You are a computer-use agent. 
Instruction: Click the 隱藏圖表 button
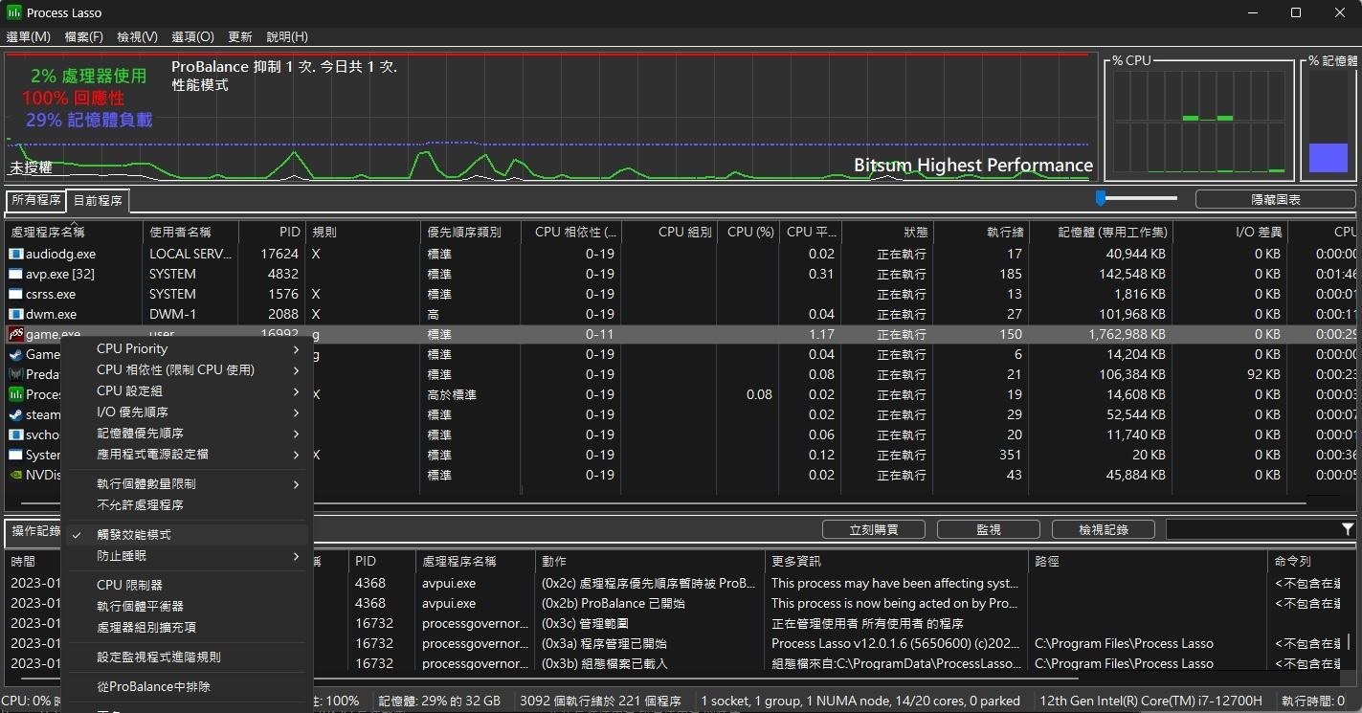[x=1275, y=199]
